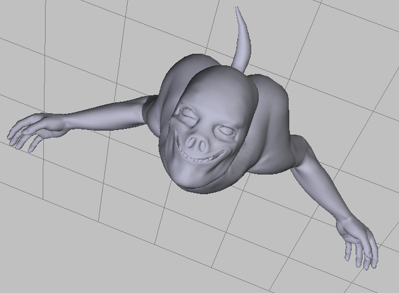Image resolution: width=399 pixels, height=293 pixels.
Task: Click the hand at the bottom right of viewport
Action: [x=359, y=243]
